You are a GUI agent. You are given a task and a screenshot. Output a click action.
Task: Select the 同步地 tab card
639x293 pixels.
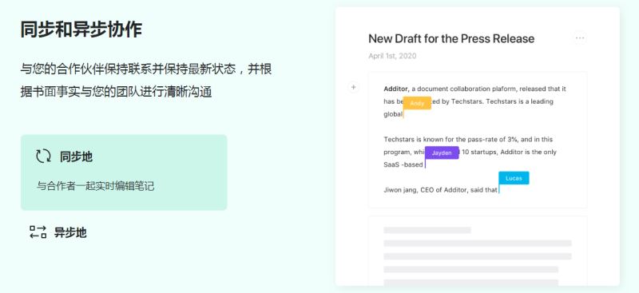124,172
